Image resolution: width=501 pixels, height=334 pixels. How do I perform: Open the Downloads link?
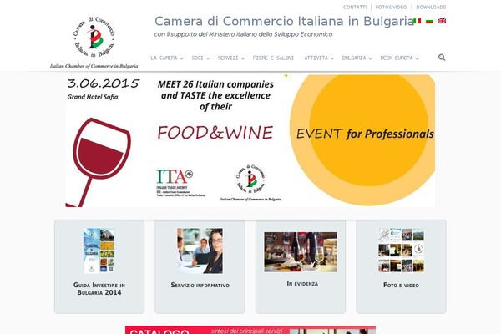click(431, 7)
